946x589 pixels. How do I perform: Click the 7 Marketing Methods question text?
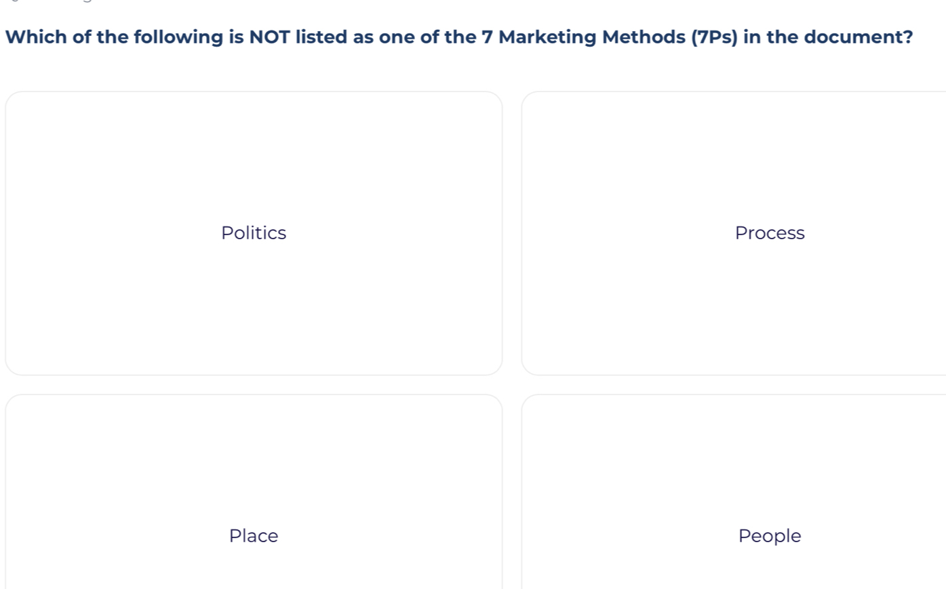458,37
